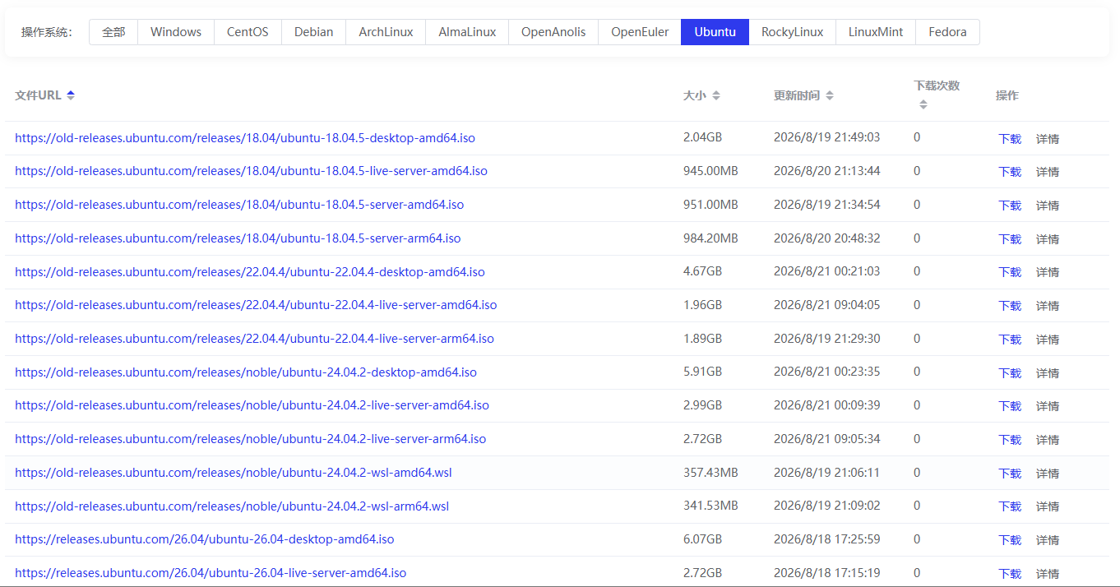
Task: Click the 2026/8/20 20:48:32 update time
Action: tap(826, 238)
